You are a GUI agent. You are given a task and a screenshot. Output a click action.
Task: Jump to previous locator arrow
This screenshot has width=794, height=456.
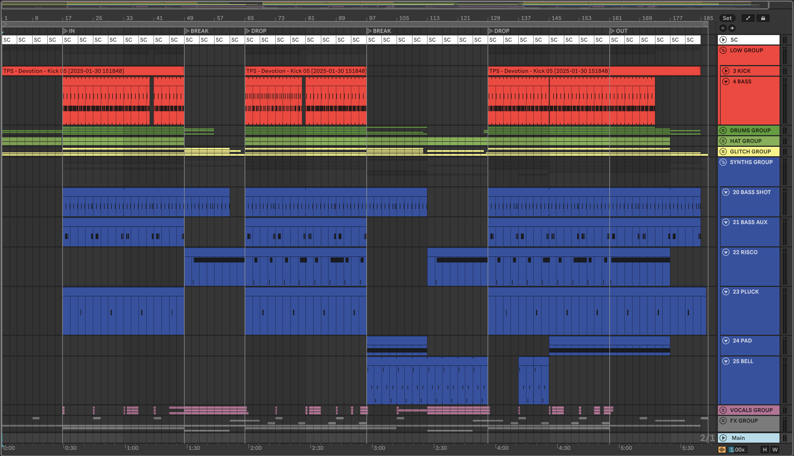(723, 28)
